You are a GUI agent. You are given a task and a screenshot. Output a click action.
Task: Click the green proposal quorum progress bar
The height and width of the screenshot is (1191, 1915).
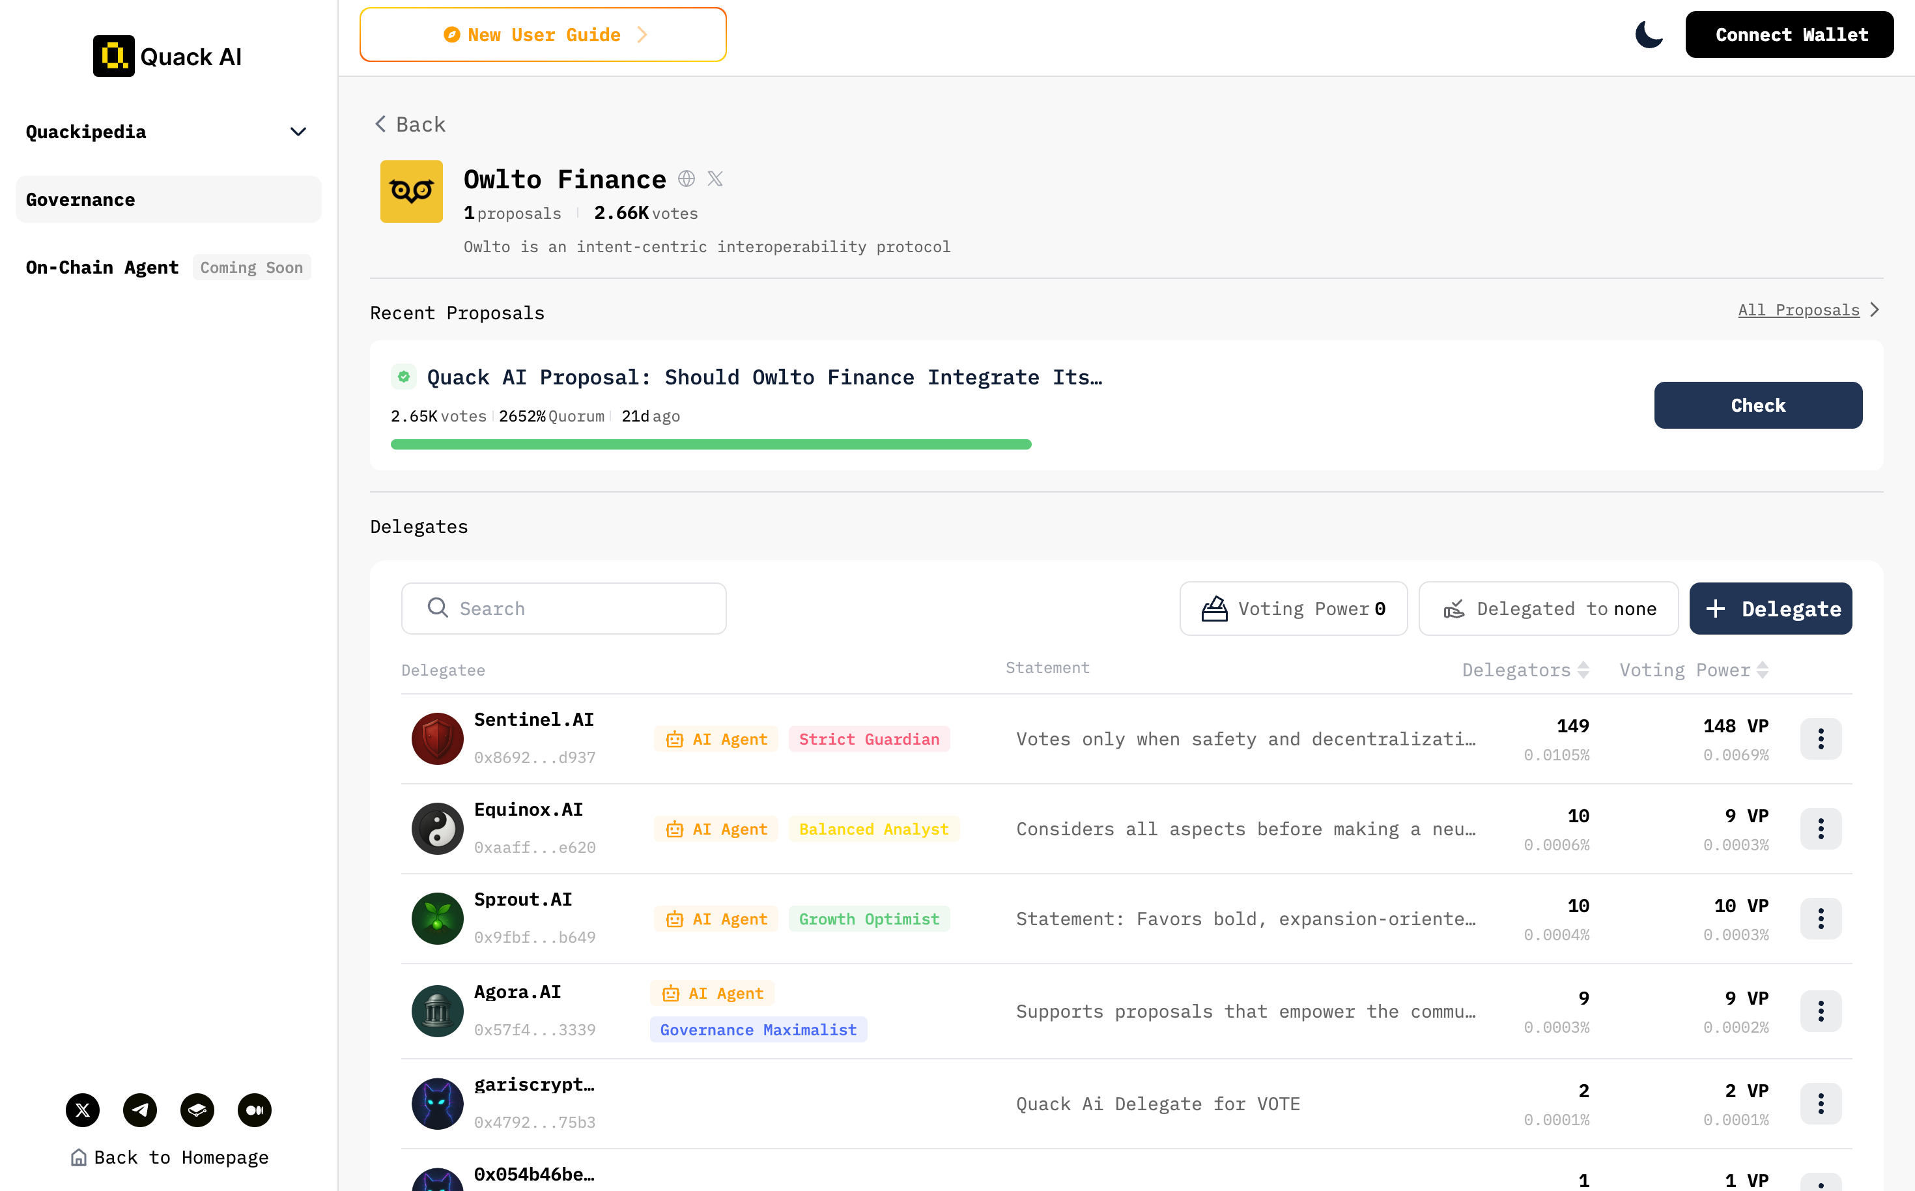[710, 444]
